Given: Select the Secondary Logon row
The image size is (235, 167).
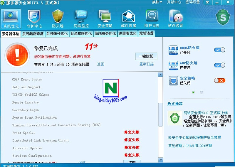Looking at the screenshot, I should [x=26, y=110].
